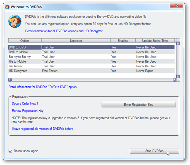
Task: Select the Blu-ray to Blu-ray row
Action: tap(91, 57)
